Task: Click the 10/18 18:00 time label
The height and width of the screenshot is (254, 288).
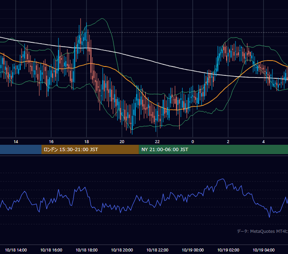Action: click(86, 250)
